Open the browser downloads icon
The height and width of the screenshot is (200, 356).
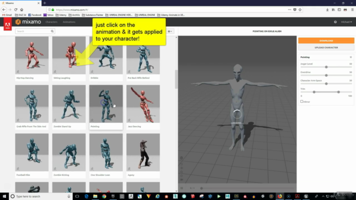pos(327,10)
